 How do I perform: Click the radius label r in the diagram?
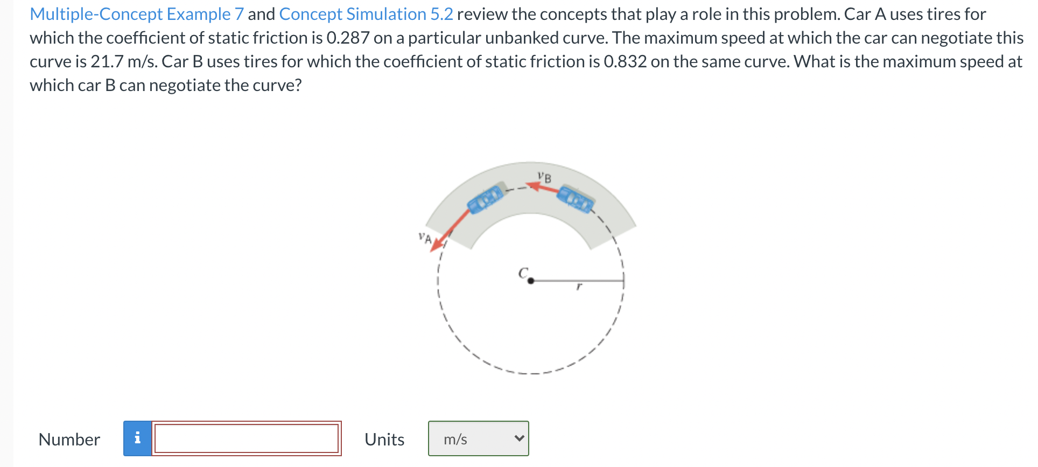coord(580,287)
